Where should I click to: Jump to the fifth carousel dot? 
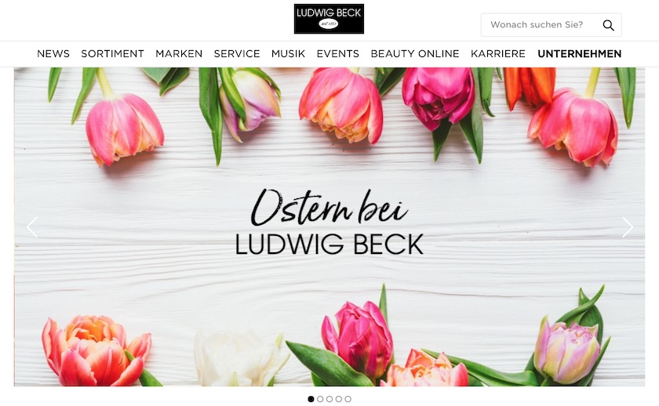point(348,399)
